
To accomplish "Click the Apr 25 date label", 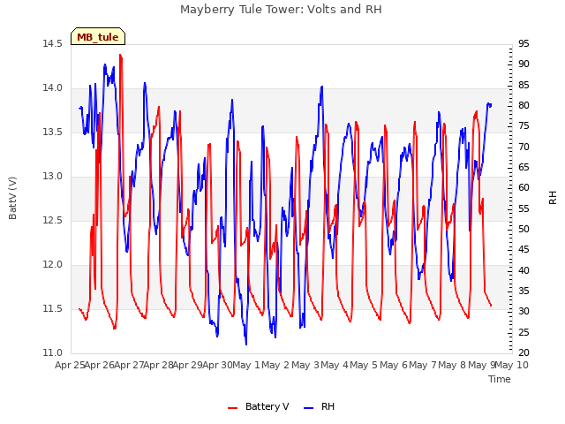I will click(70, 366).
